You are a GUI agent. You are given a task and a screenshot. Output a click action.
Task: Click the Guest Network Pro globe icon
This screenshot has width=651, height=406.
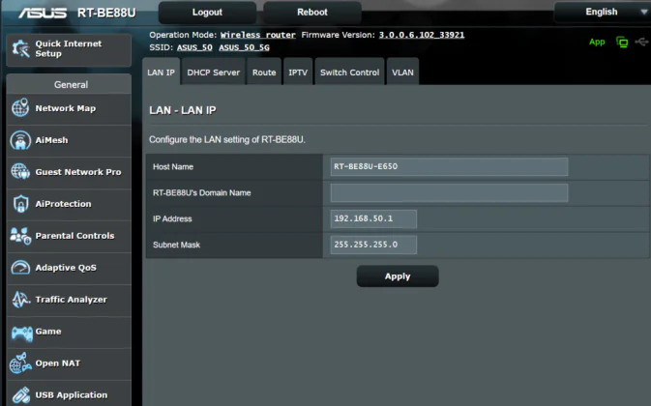[20, 172]
